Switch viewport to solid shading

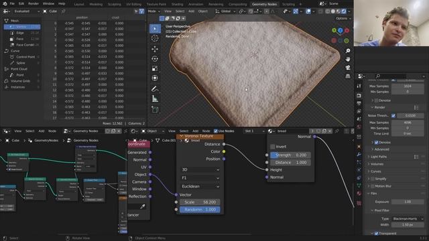(333, 11)
